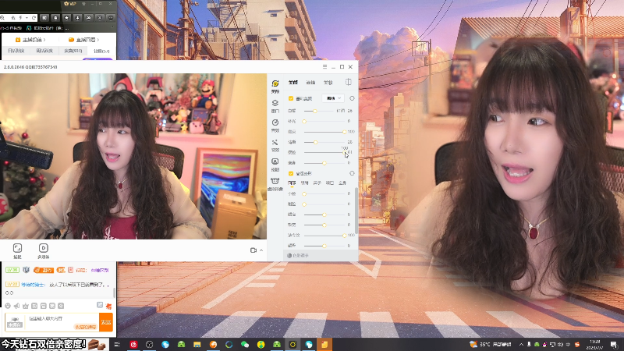Image resolution: width=624 pixels, height=351 pixels.
Task: Click the camera icon under the preview
Action: pos(253,250)
